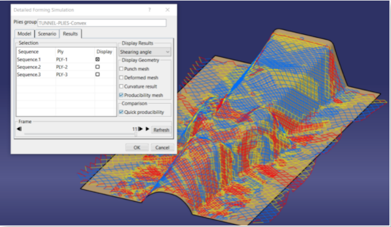
Task: Enable the Deformed mesh checkbox
Action: [121, 78]
